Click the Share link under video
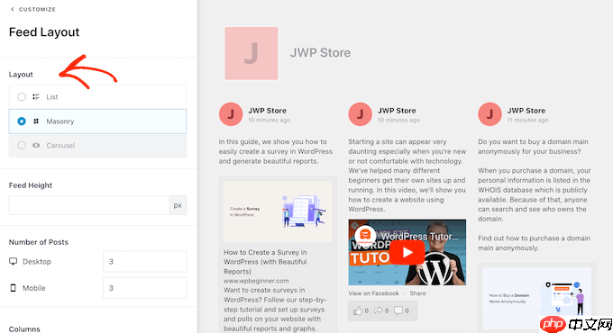 417,293
